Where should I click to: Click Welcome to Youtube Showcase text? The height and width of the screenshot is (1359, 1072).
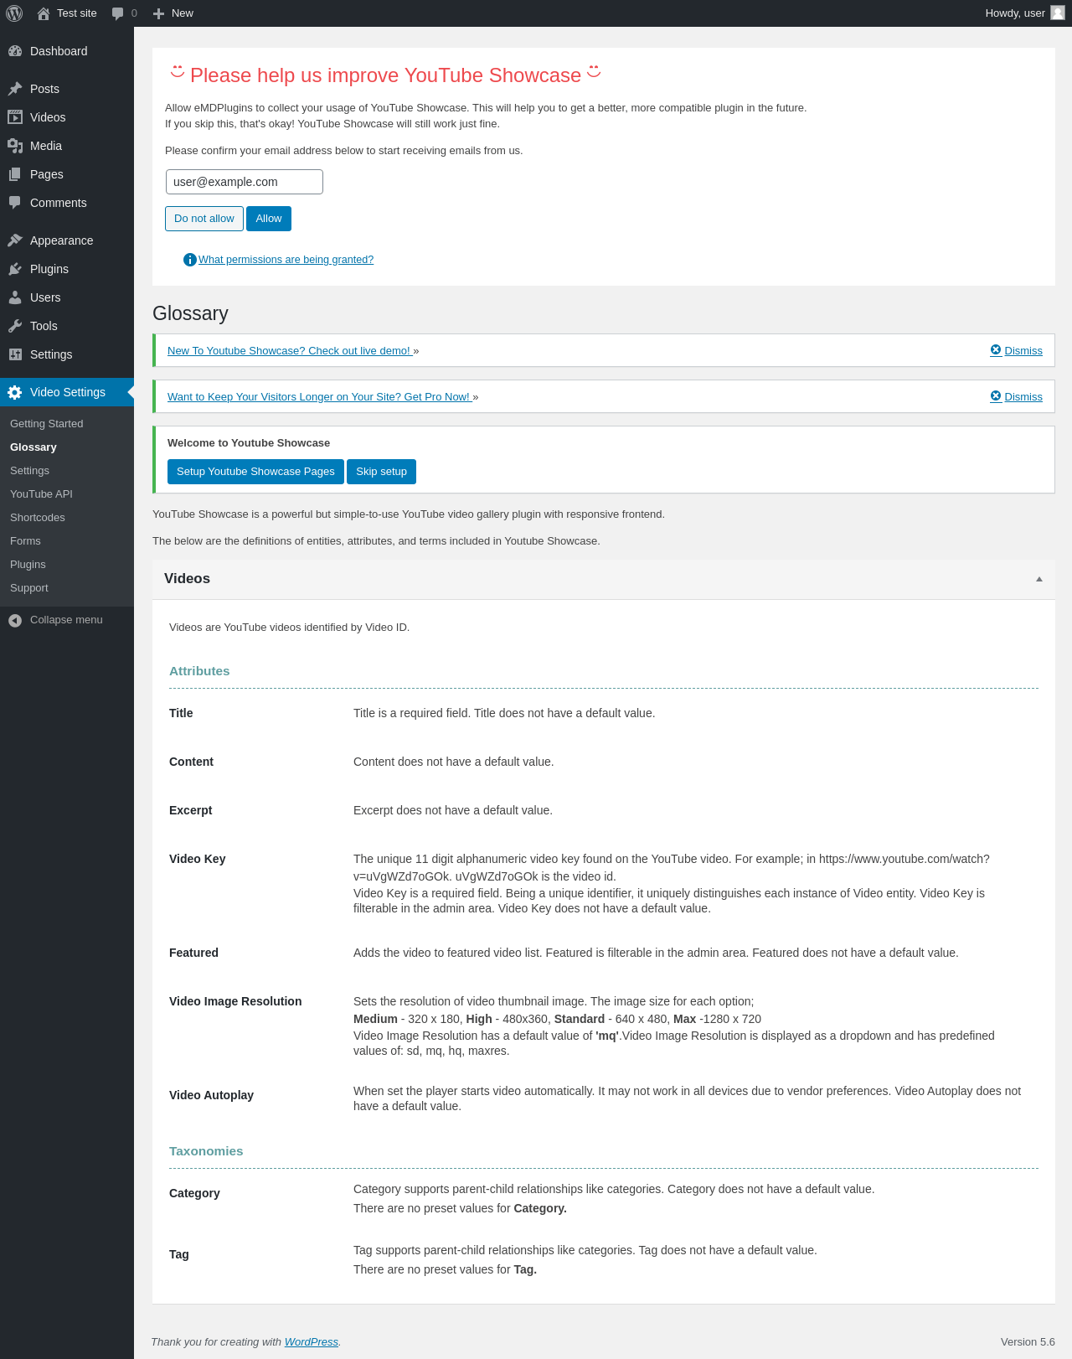[249, 443]
